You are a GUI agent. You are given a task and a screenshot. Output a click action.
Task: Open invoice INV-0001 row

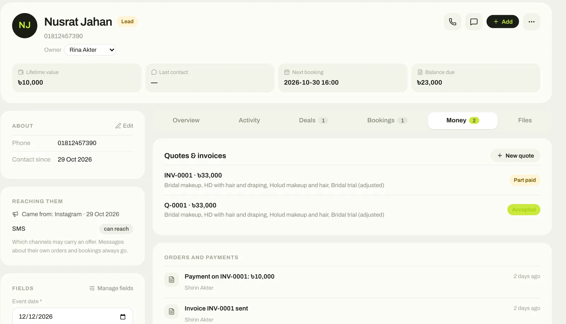(352, 180)
